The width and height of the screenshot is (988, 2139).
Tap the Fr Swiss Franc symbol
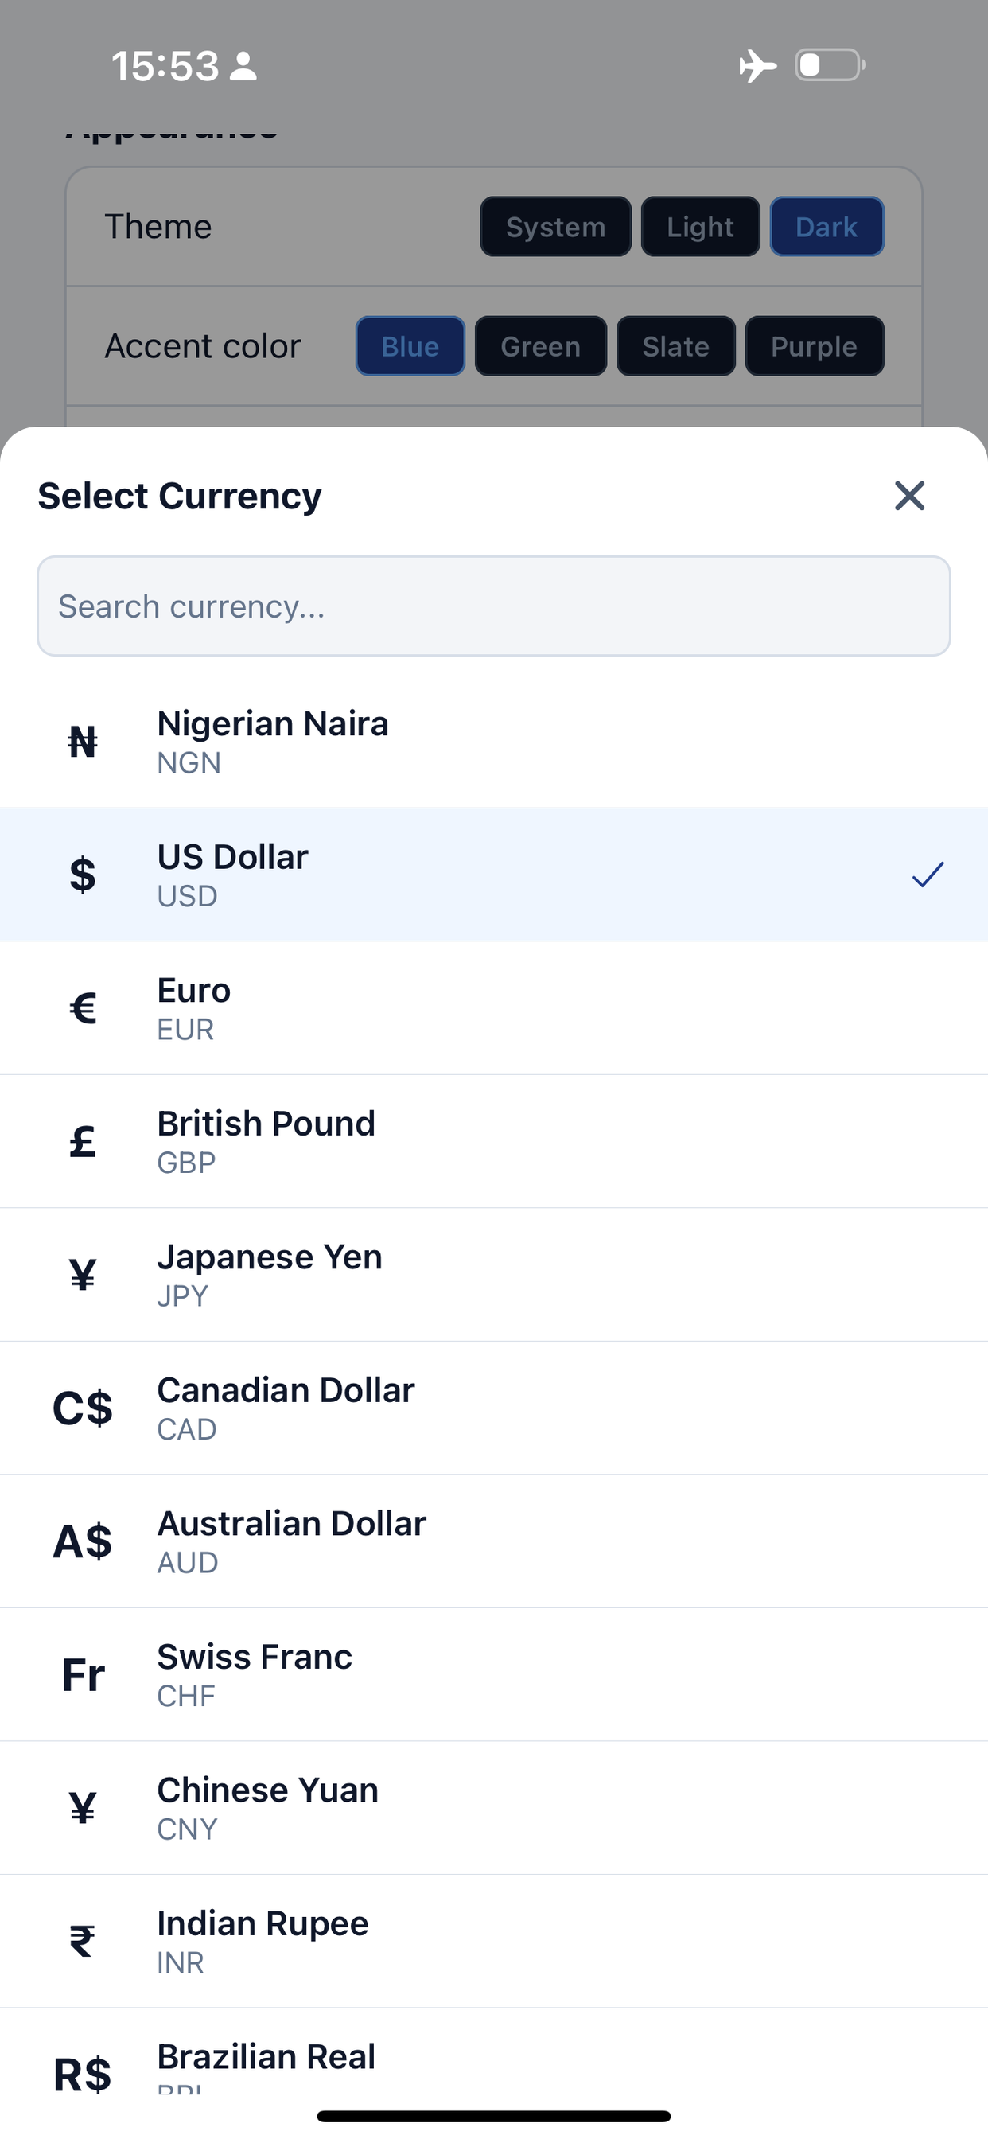(82, 1674)
